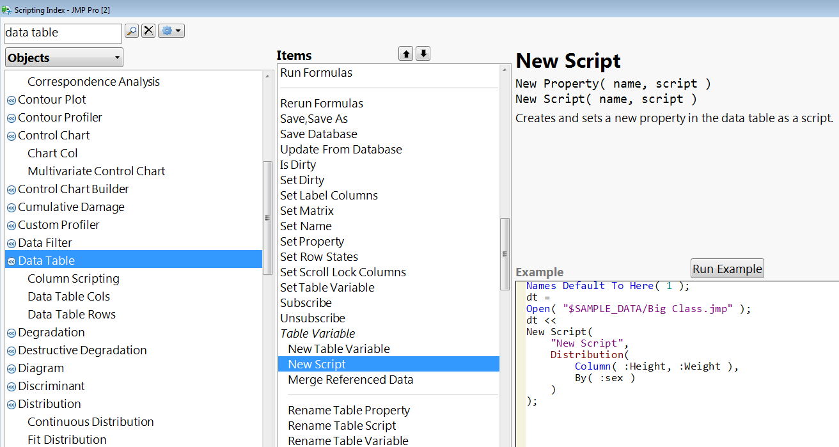The height and width of the screenshot is (447, 839).
Task: Click the Items list scrollbar thumb
Action: 505,253
